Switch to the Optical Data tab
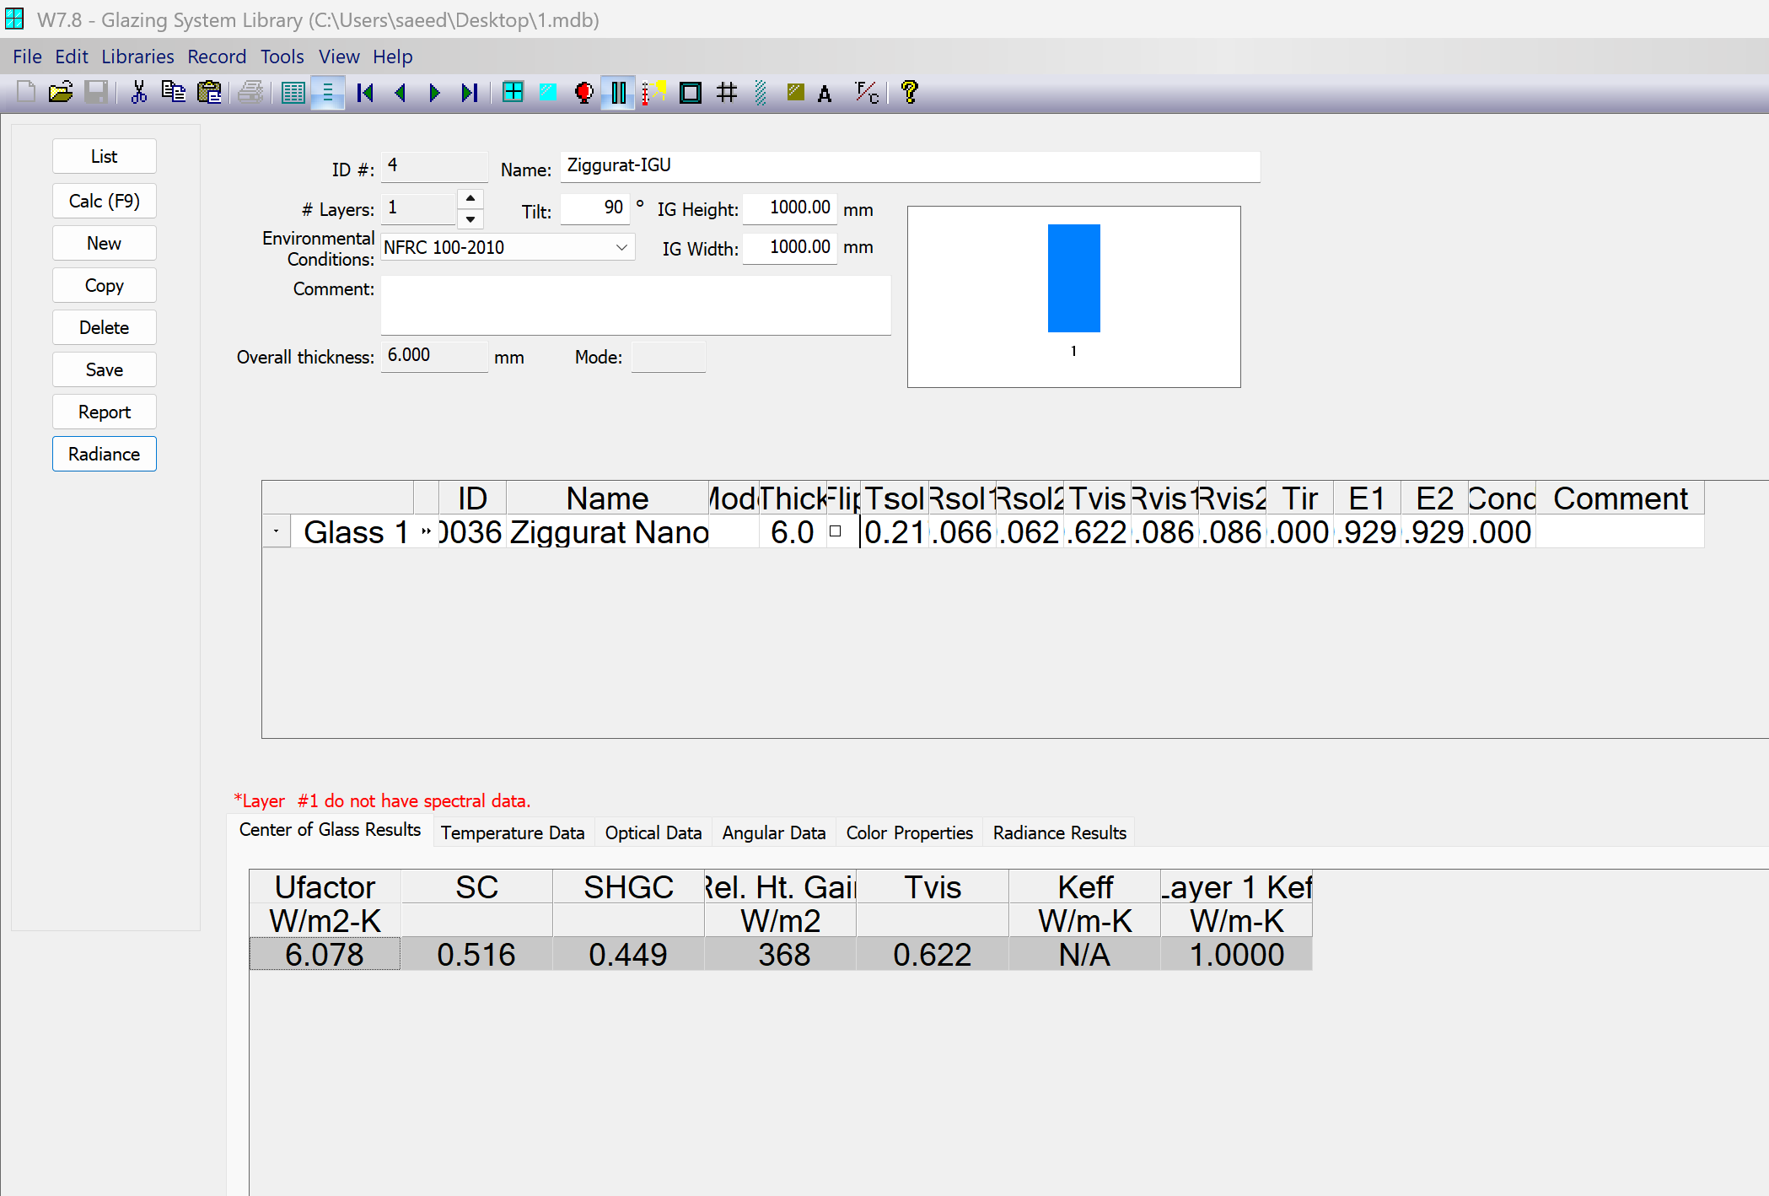This screenshot has height=1196, width=1769. 653,832
